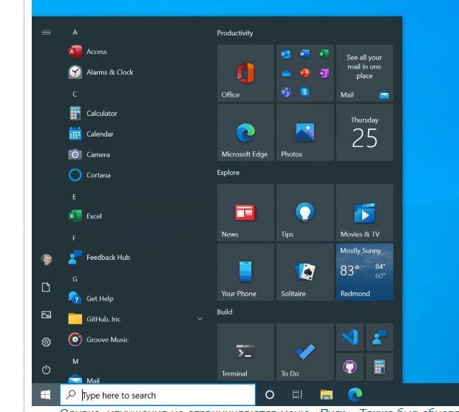Click the Productivity group header
Screen dimensions: 459x412
click(235, 33)
